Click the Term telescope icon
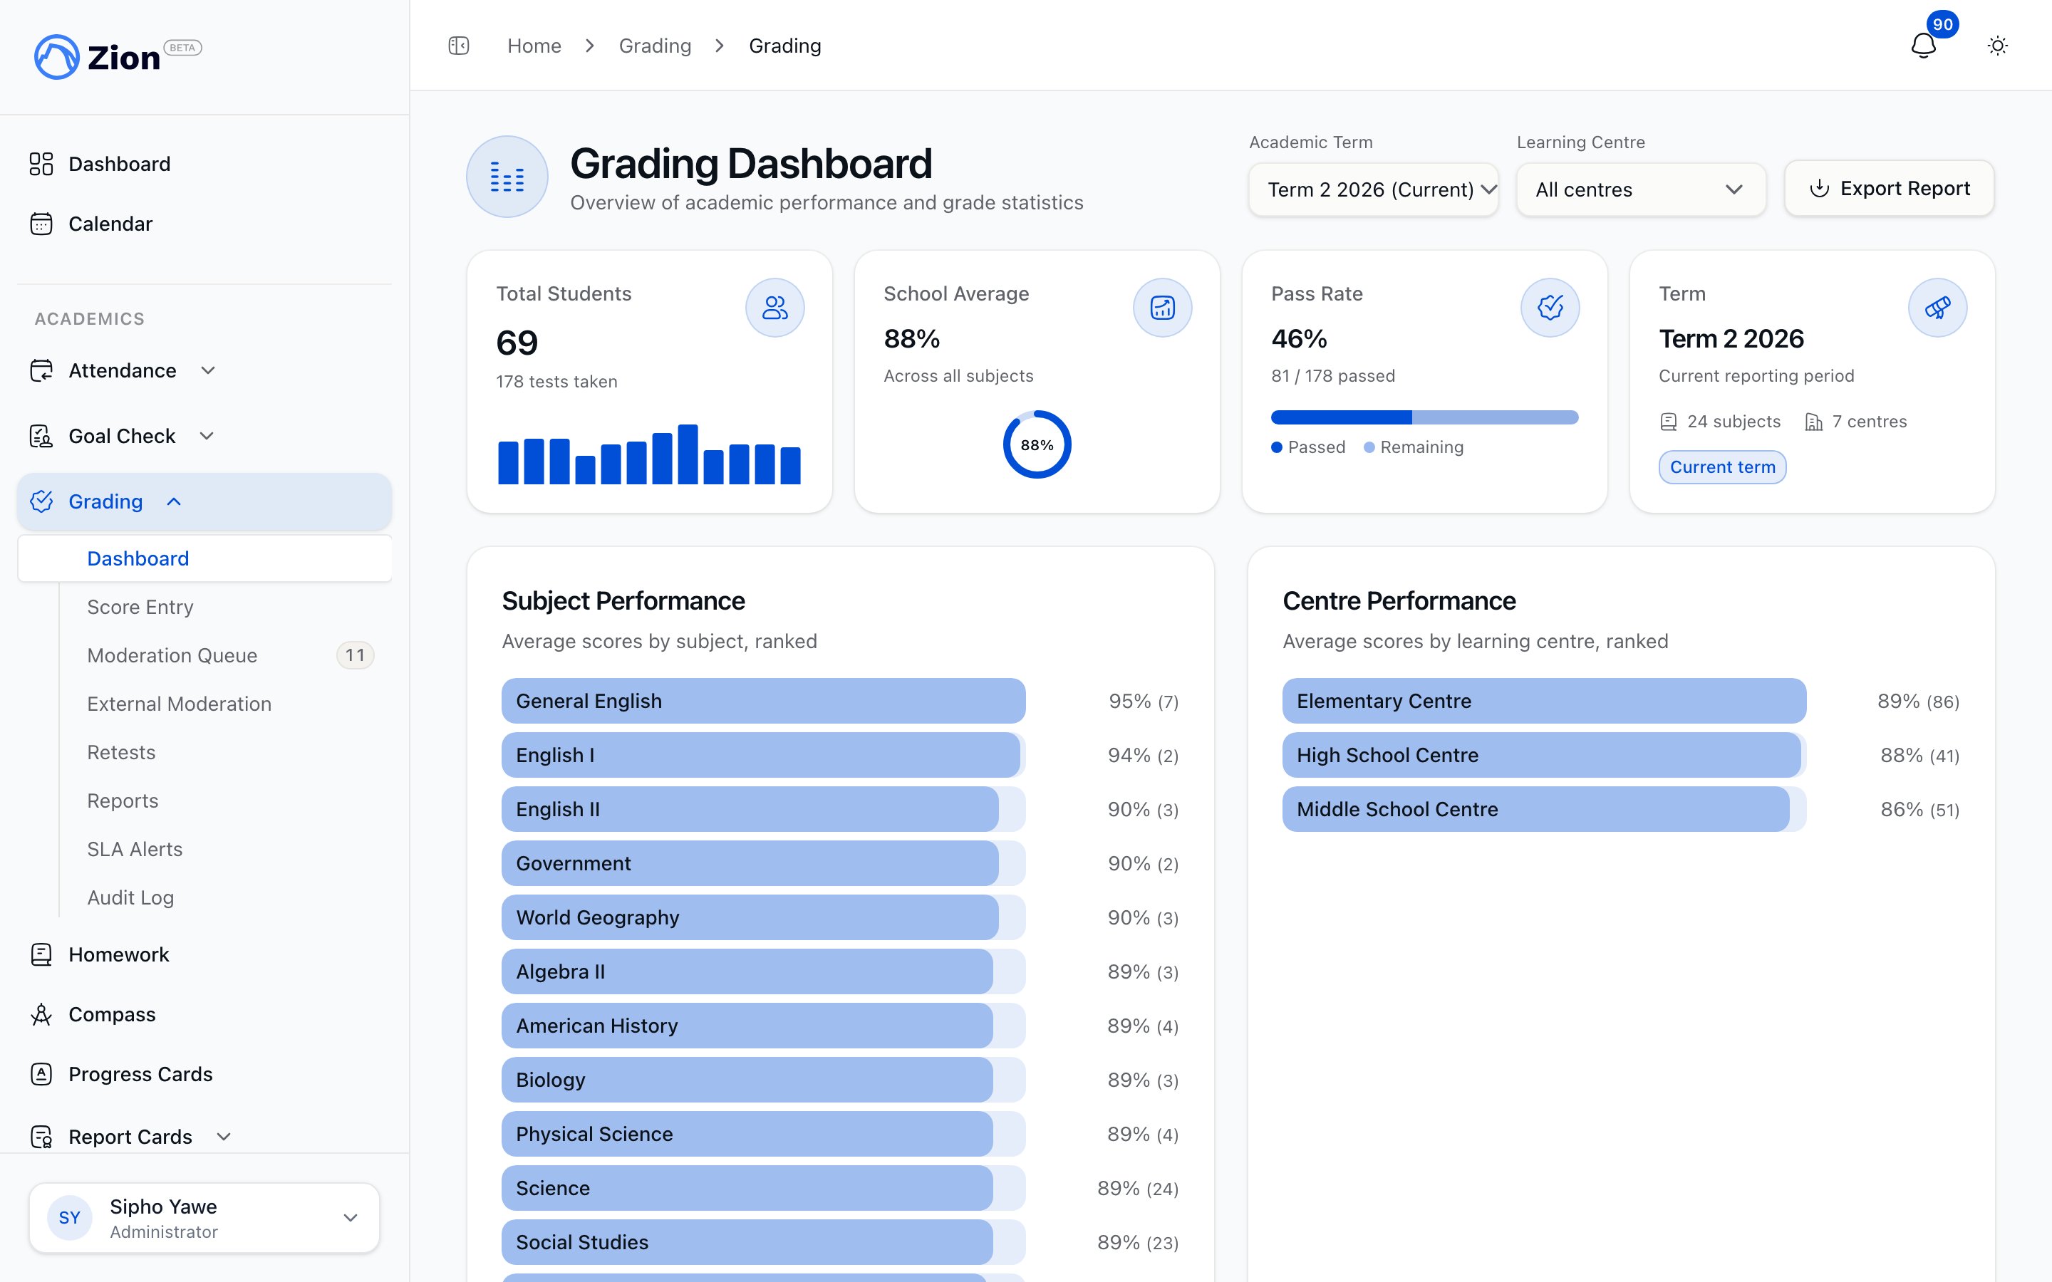2052x1282 pixels. [x=1937, y=308]
